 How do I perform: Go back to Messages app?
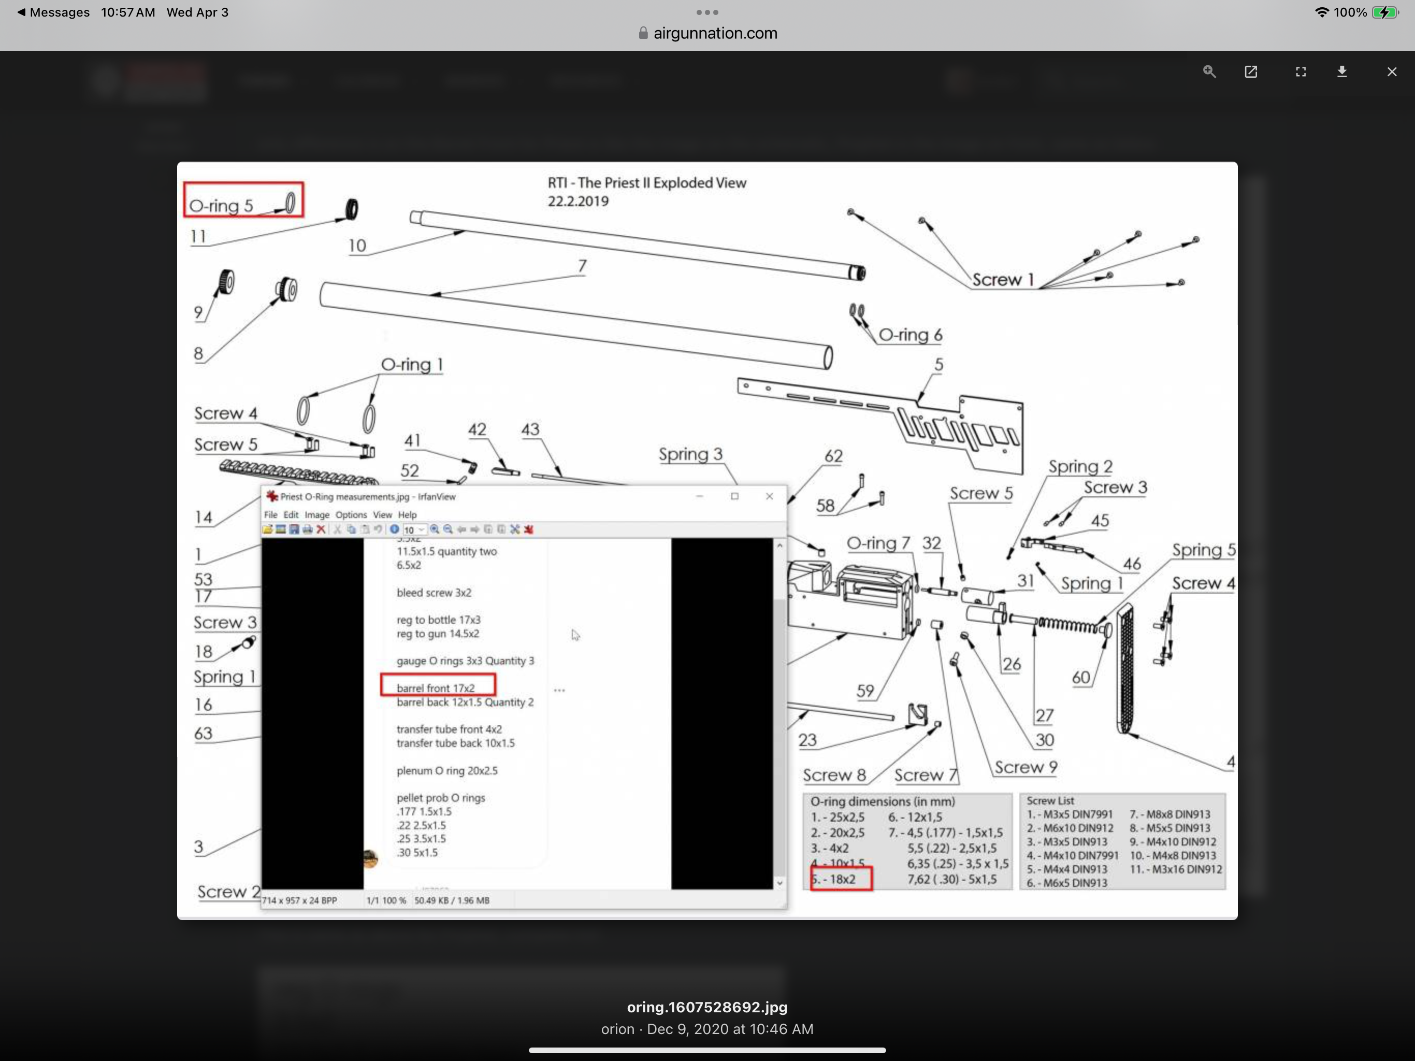[x=53, y=12]
